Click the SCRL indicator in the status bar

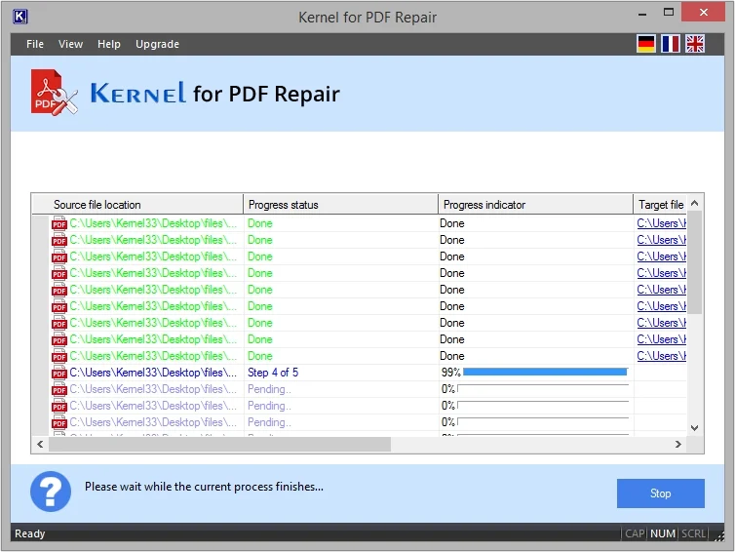tap(693, 533)
